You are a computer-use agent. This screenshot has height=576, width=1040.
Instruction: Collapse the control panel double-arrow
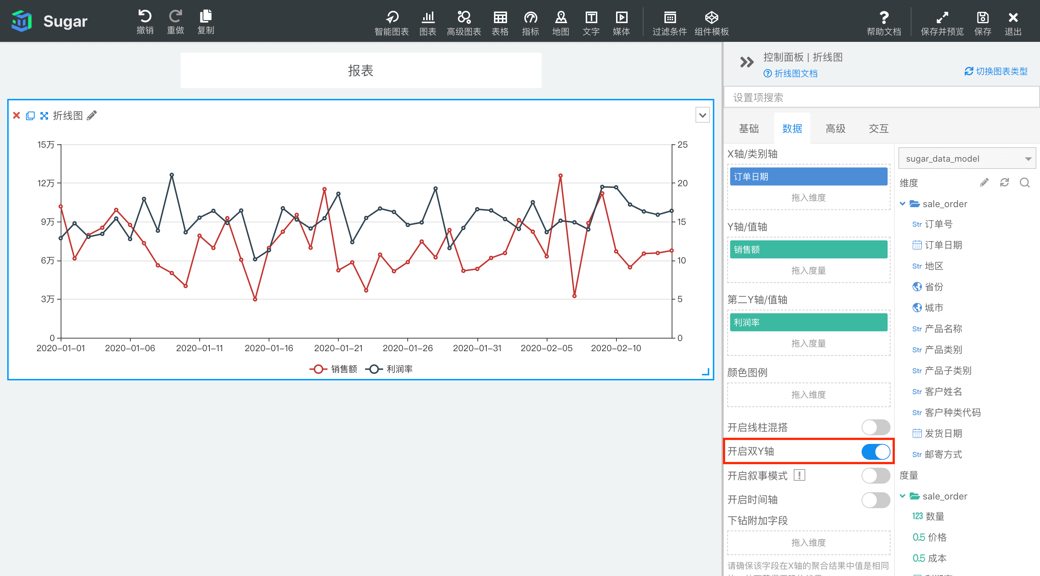pos(746,62)
